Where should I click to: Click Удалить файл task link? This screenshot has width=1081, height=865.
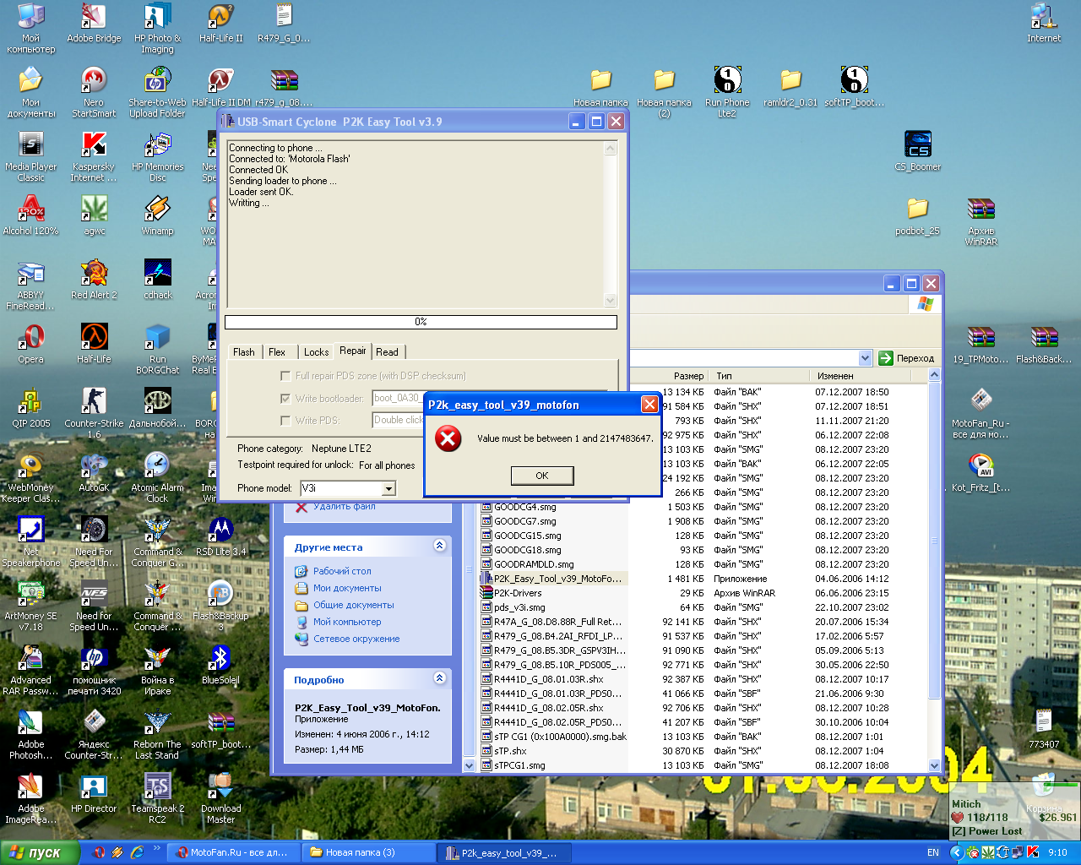pos(344,506)
